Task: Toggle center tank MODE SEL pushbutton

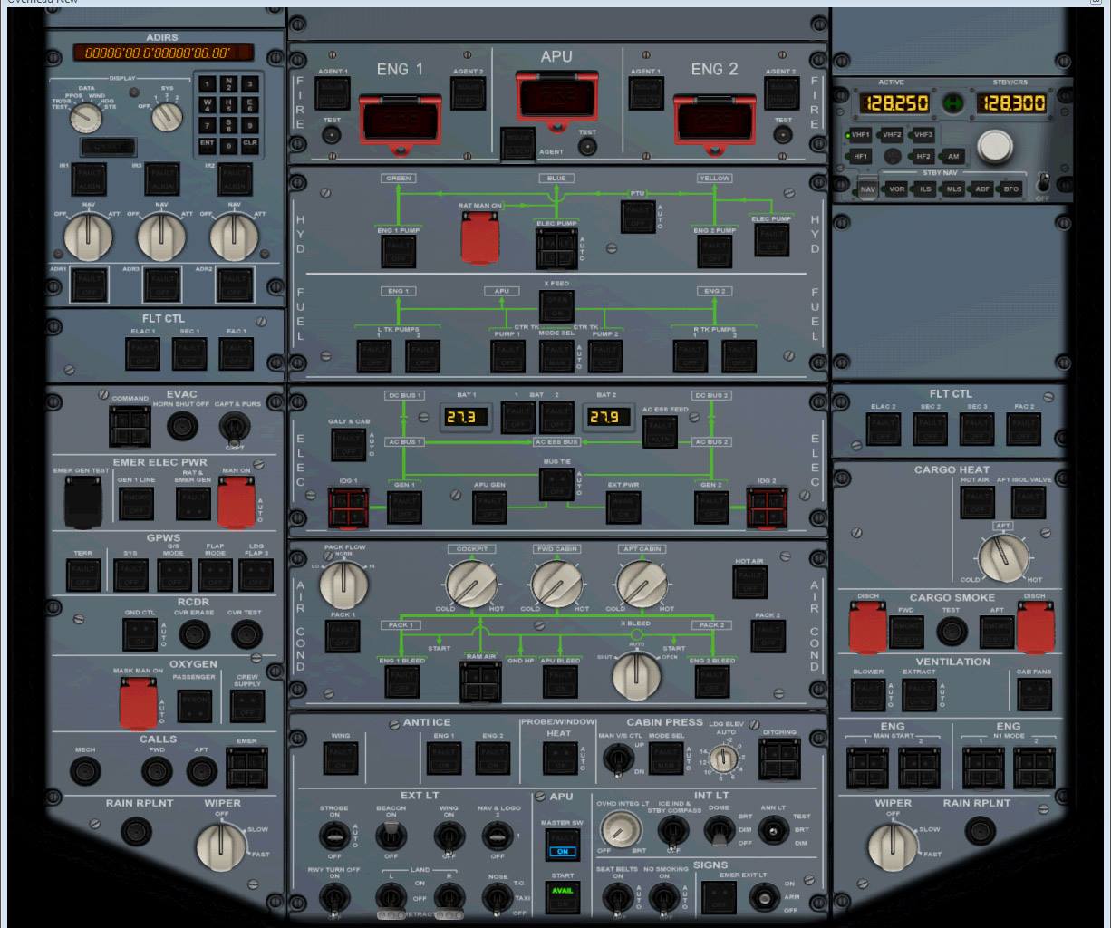Action: [x=556, y=355]
